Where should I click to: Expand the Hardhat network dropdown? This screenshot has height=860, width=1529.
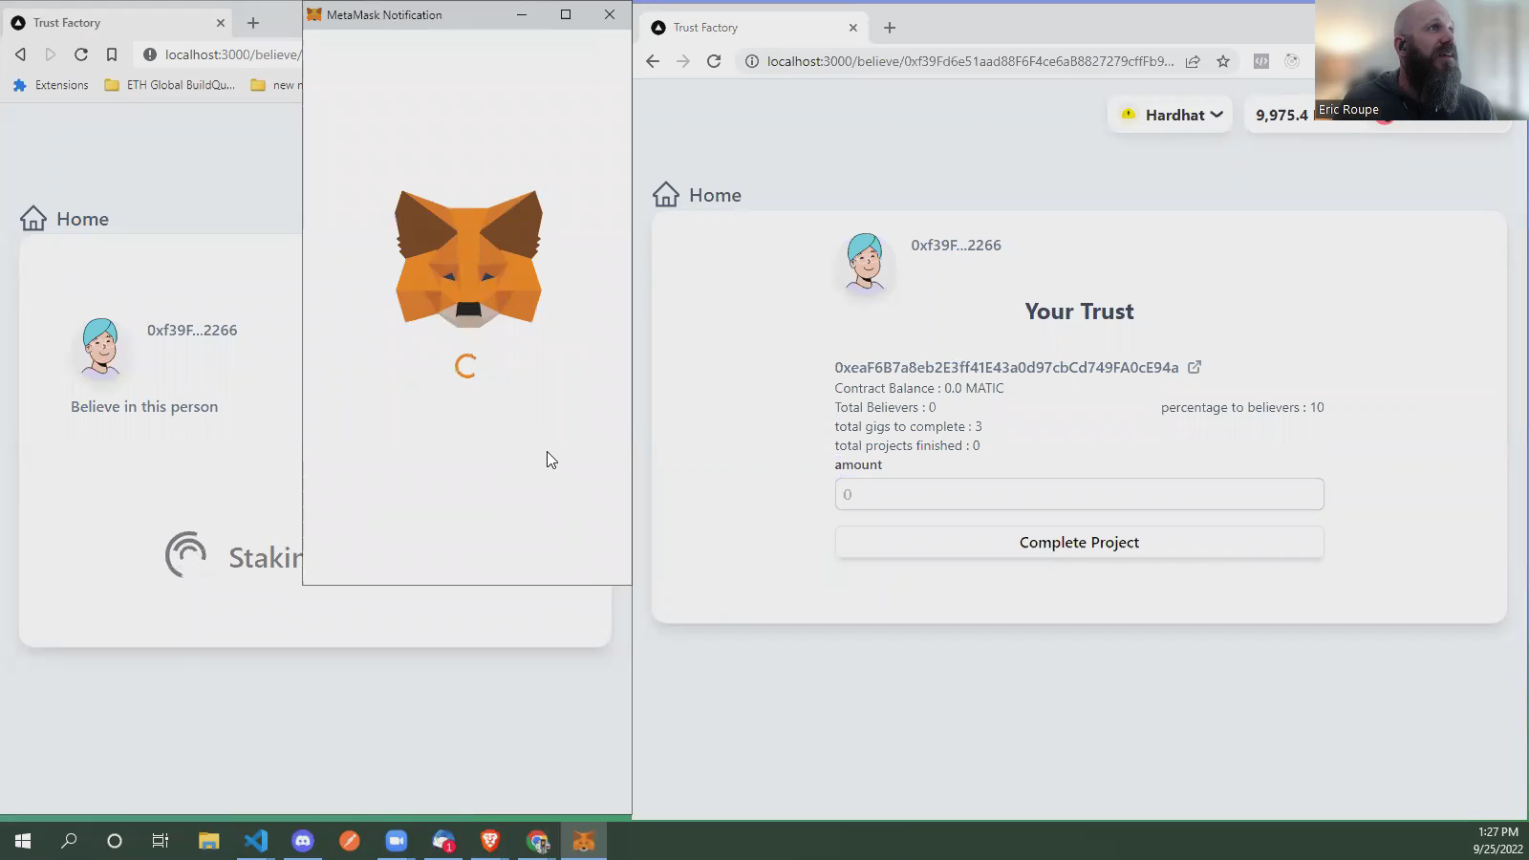(1171, 115)
